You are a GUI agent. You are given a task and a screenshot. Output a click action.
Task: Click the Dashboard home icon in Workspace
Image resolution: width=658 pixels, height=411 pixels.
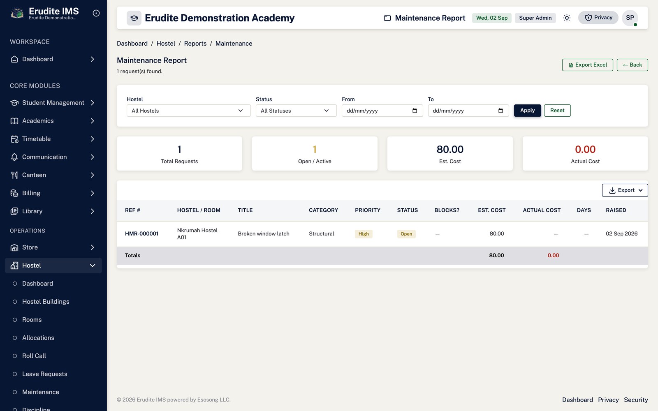coord(14,59)
